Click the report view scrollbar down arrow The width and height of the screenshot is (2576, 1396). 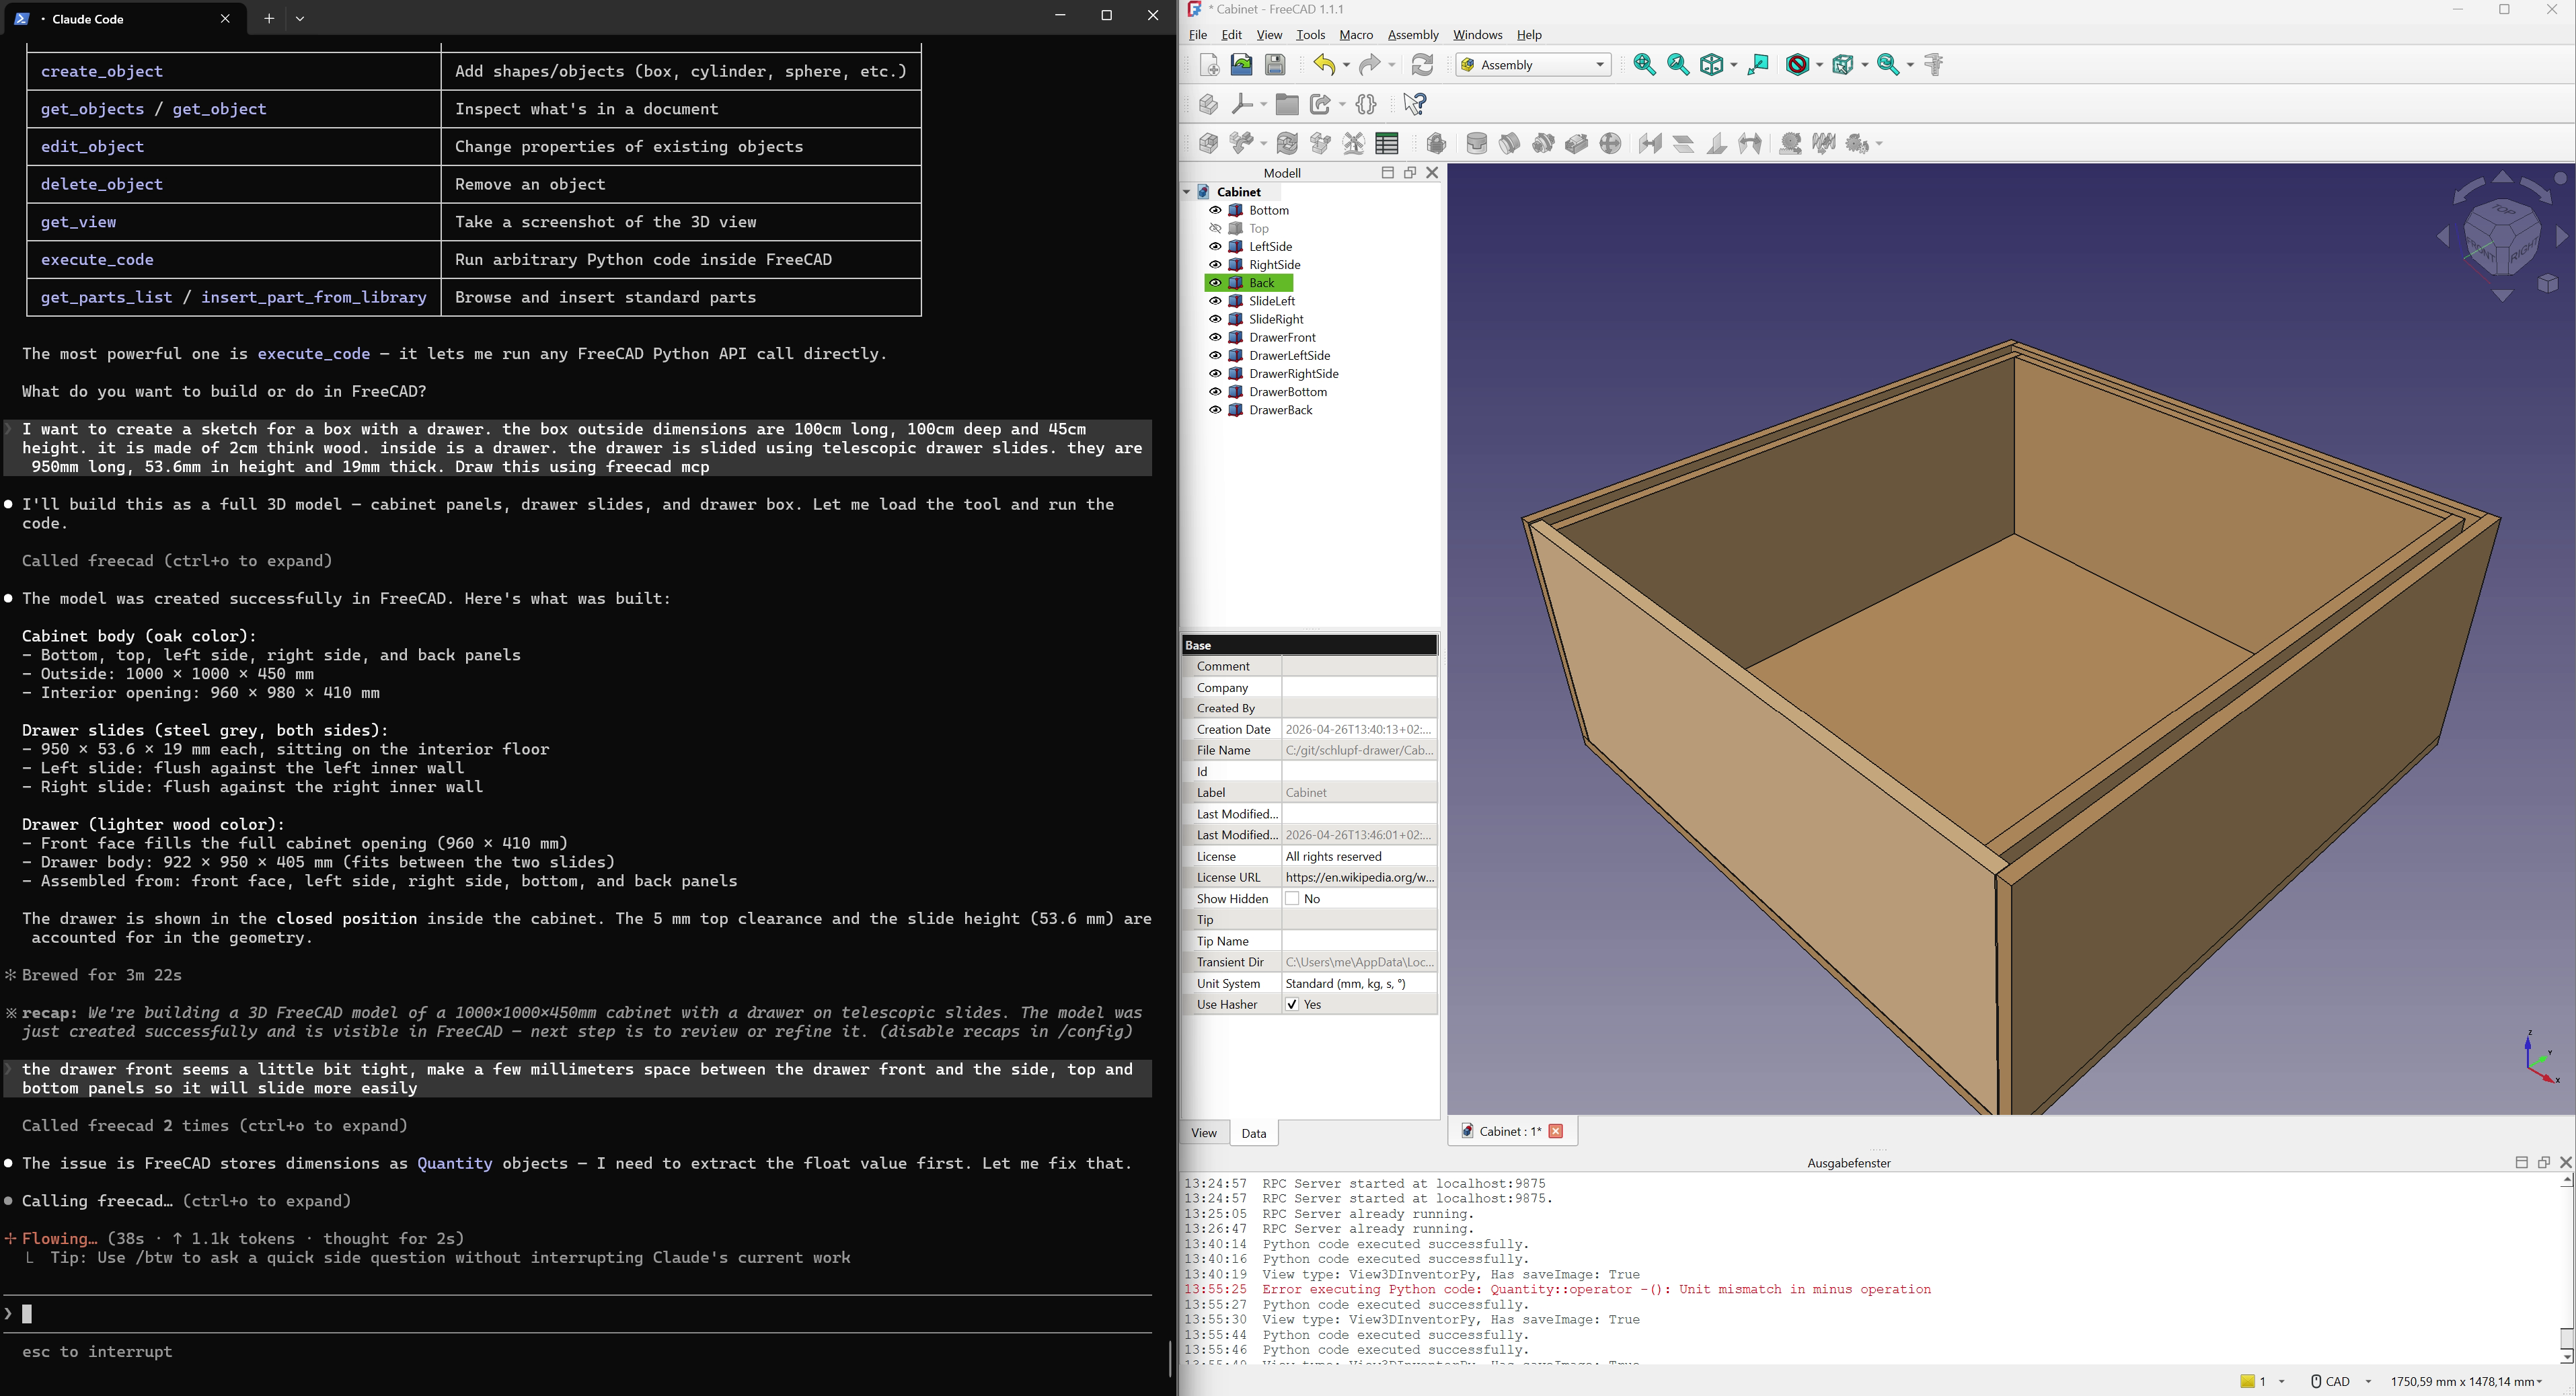pyautogui.click(x=2566, y=1357)
